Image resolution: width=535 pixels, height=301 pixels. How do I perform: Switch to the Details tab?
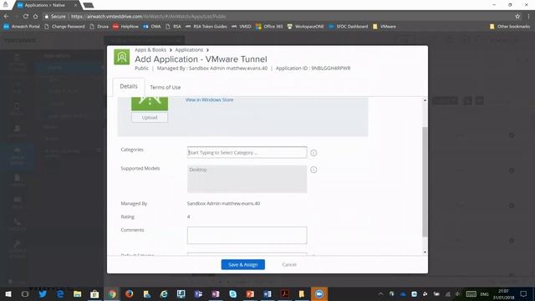129,87
